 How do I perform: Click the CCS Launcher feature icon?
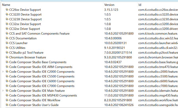[x=7, y=43]
